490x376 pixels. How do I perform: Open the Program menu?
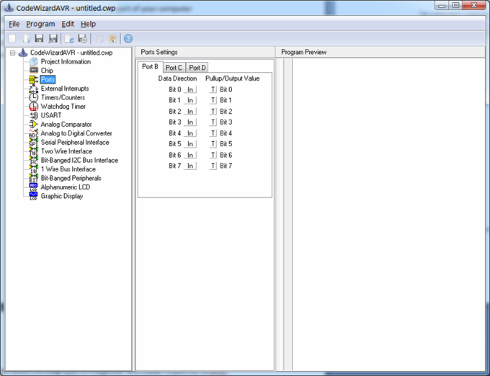40,24
